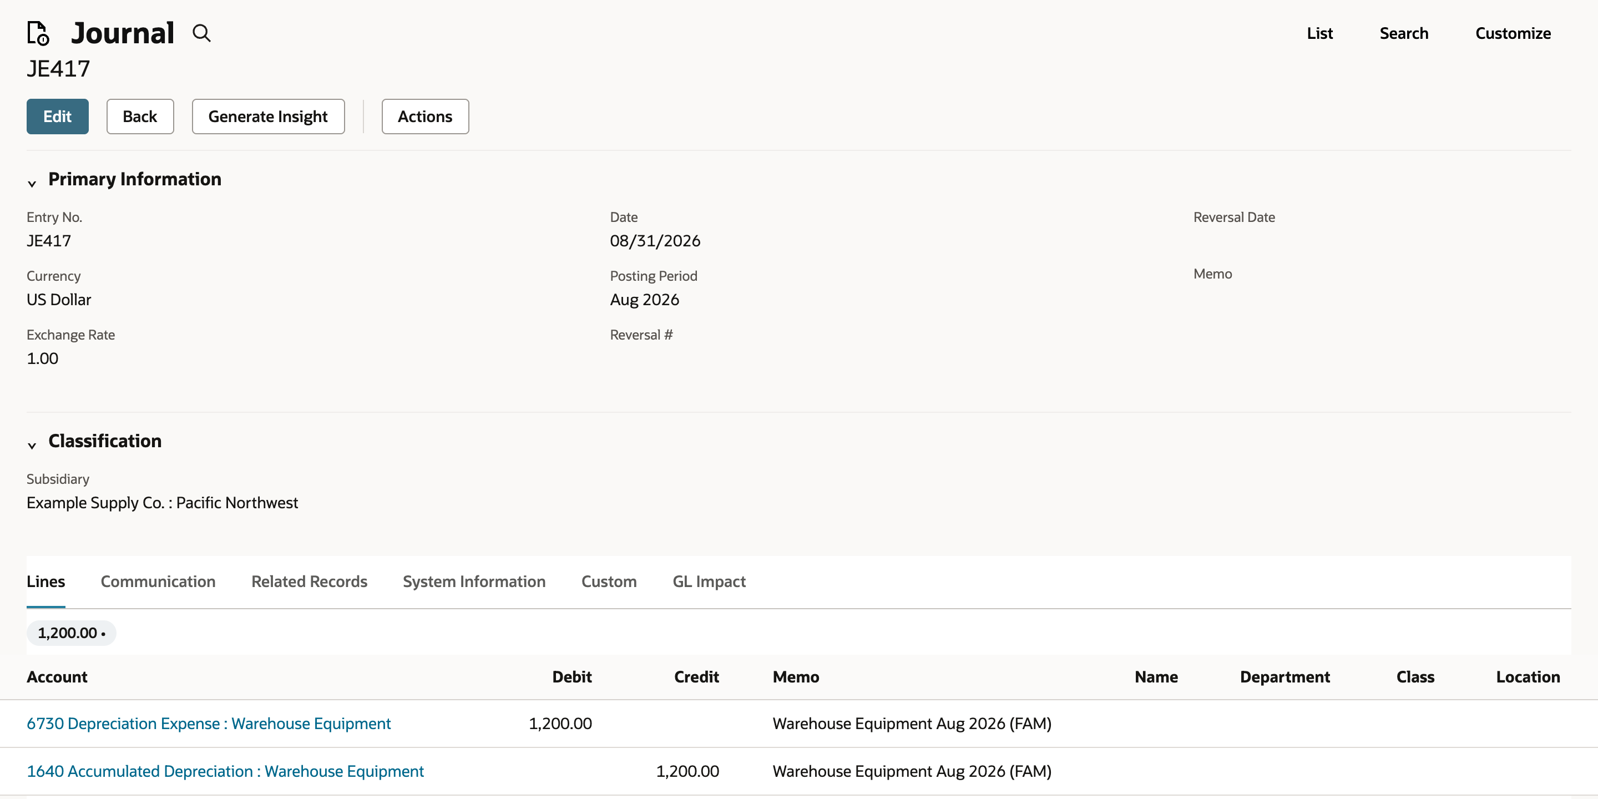1598x799 pixels.
Task: Collapse the Primary Information section
Action: [x=32, y=183]
